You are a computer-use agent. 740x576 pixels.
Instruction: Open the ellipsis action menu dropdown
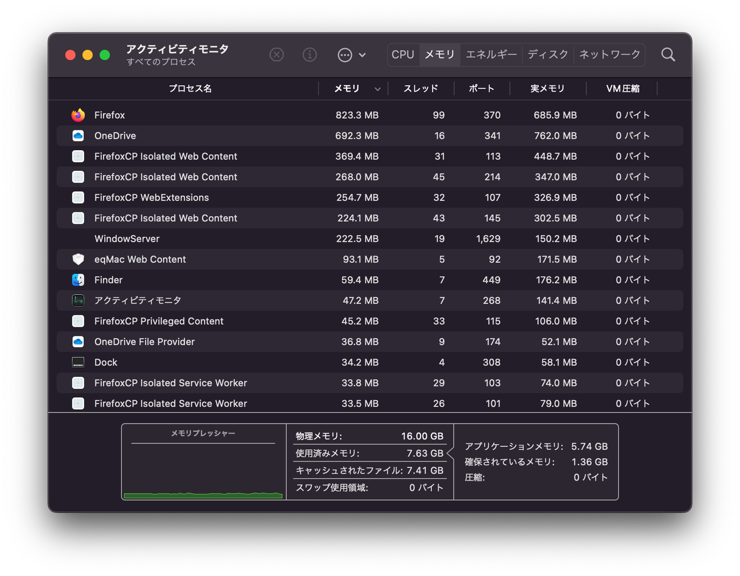click(x=351, y=55)
